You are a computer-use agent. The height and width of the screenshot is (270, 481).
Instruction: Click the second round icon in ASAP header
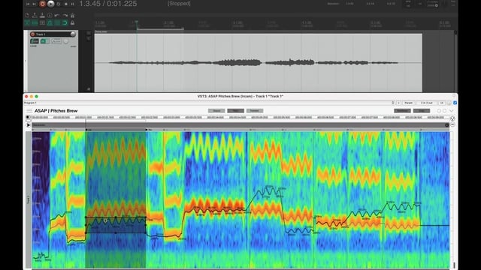click(445, 111)
